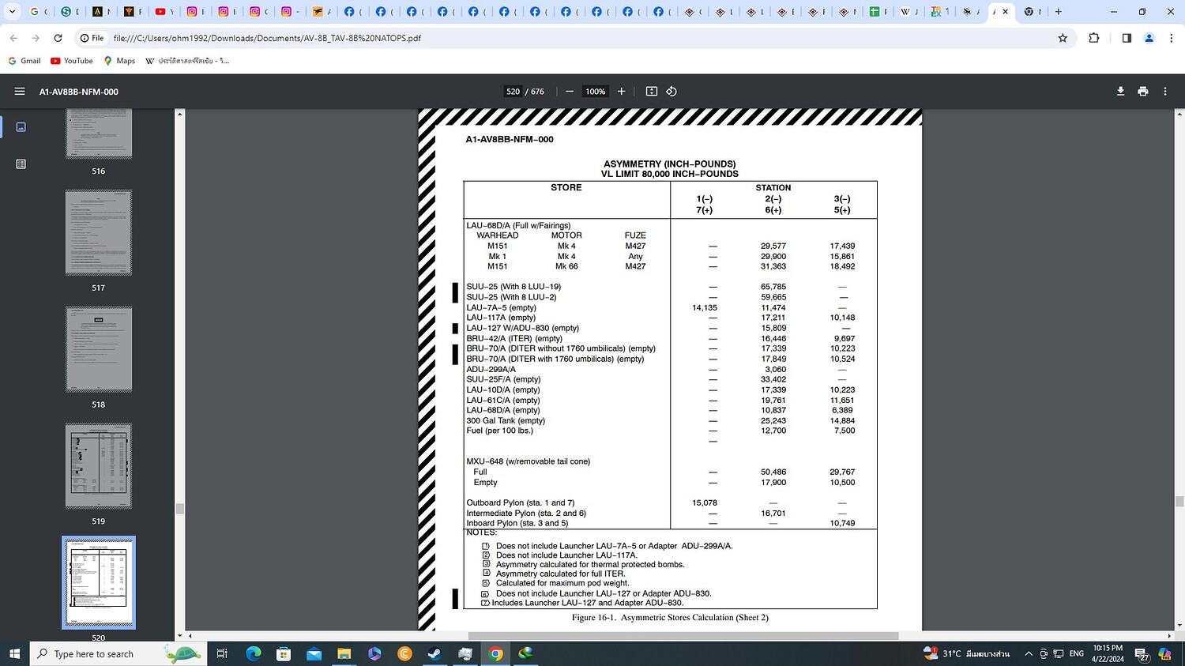This screenshot has width=1185, height=666.
Task: Click the fit to page button
Action: point(652,92)
